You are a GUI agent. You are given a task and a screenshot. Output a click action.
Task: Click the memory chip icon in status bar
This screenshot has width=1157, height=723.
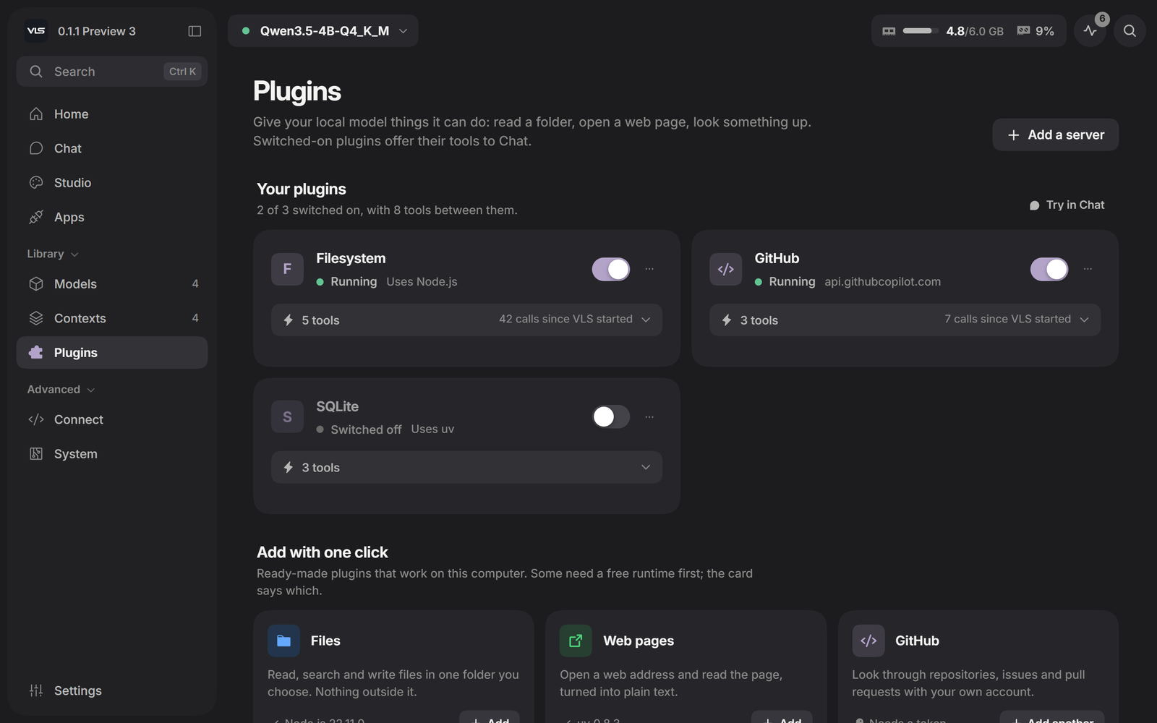(x=889, y=31)
